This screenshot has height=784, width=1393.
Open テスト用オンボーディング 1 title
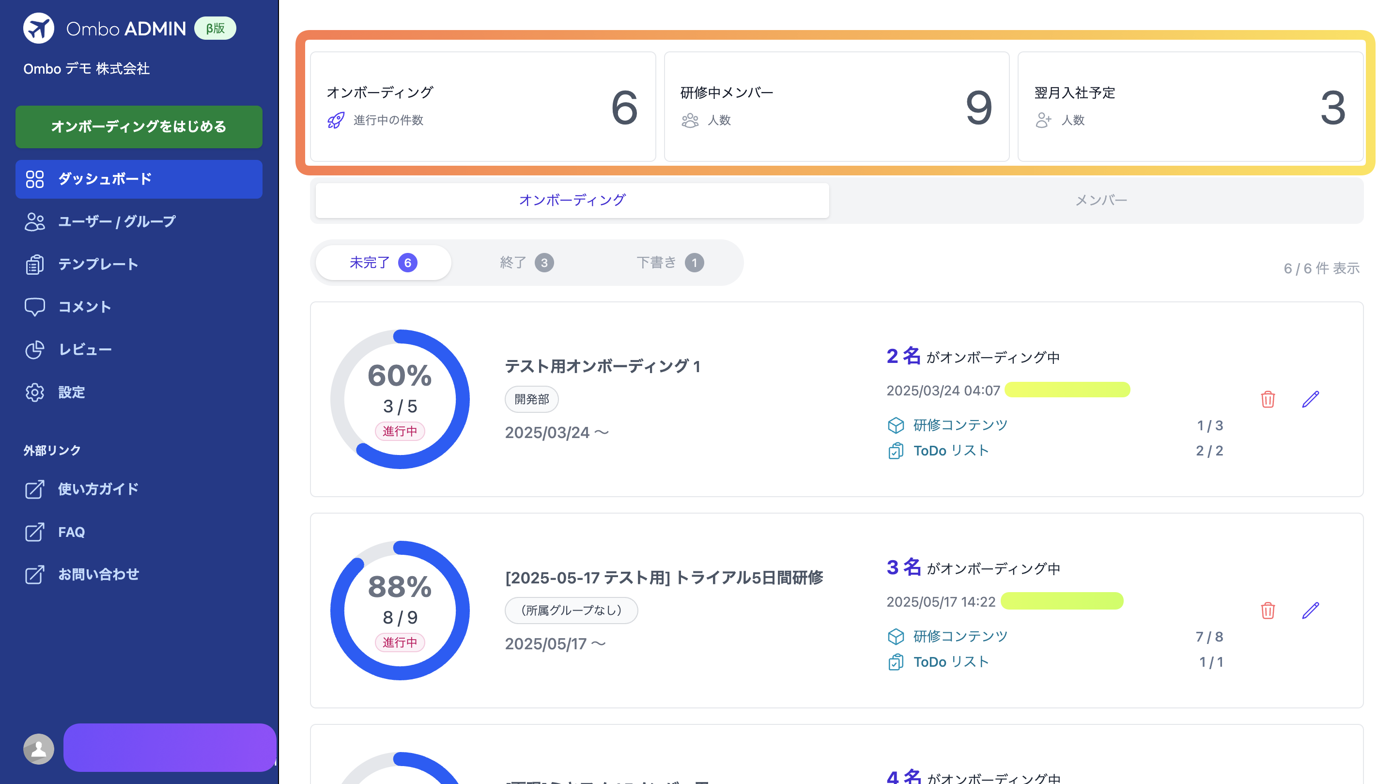coord(603,366)
